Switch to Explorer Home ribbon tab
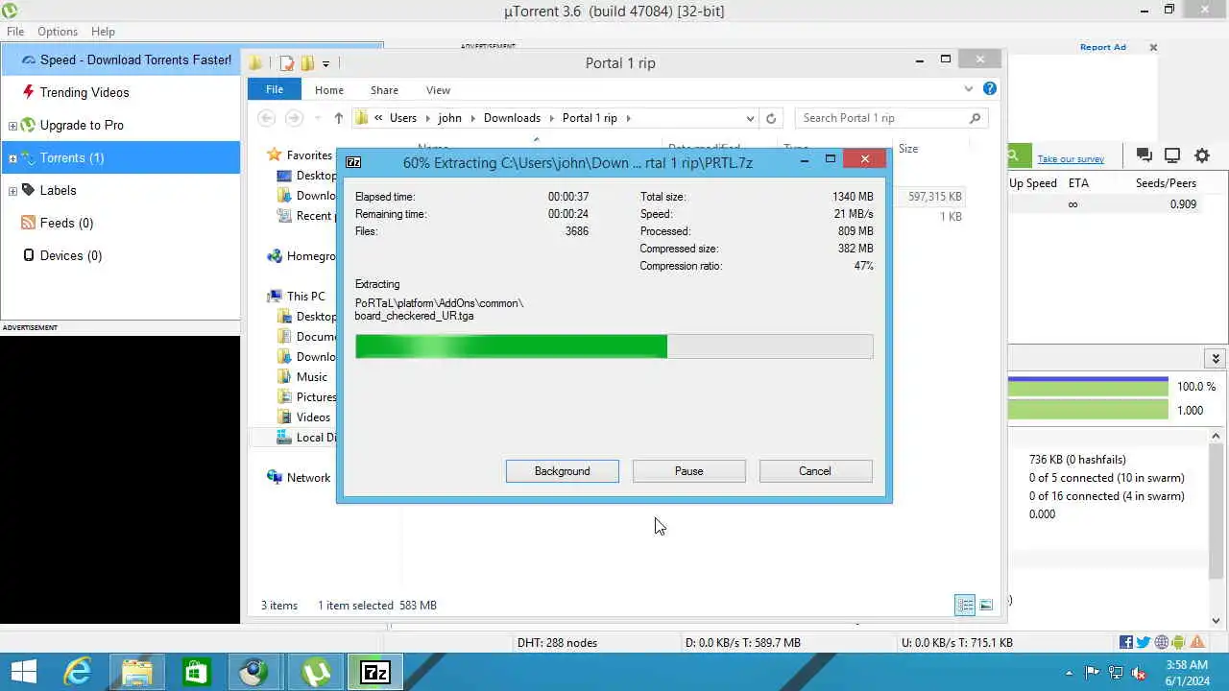Screen dimensions: 1229x691 coord(328,89)
